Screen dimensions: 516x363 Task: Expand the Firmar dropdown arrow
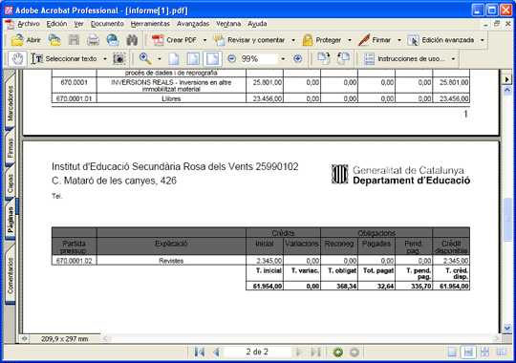(x=399, y=40)
